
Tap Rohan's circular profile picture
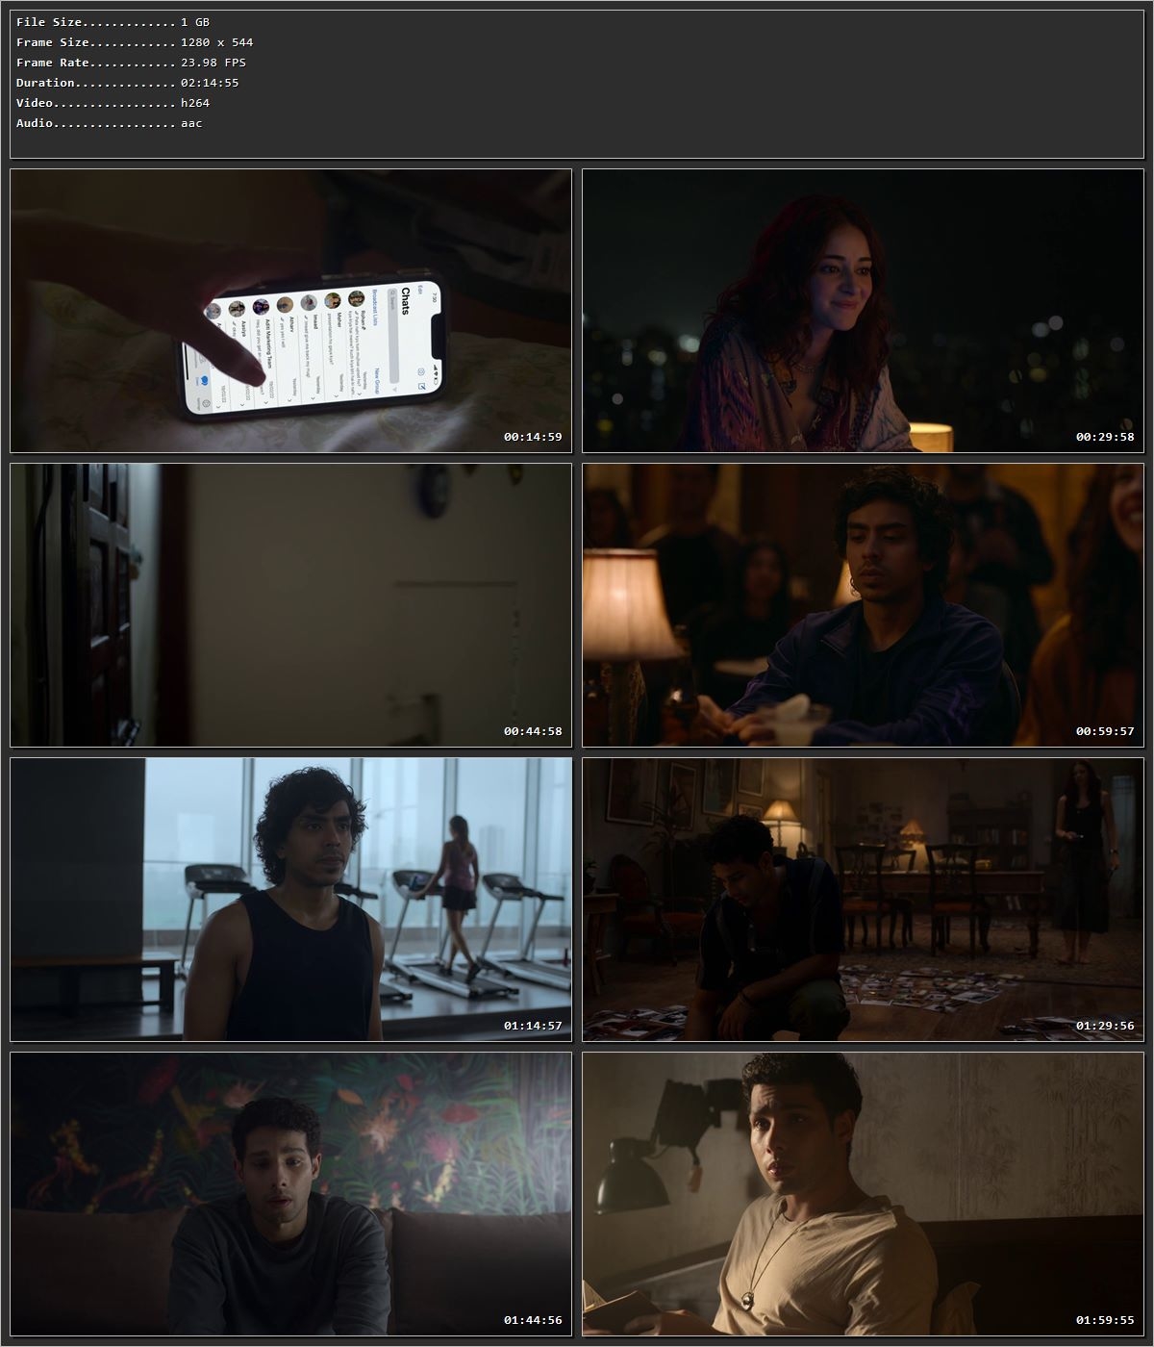356,299
